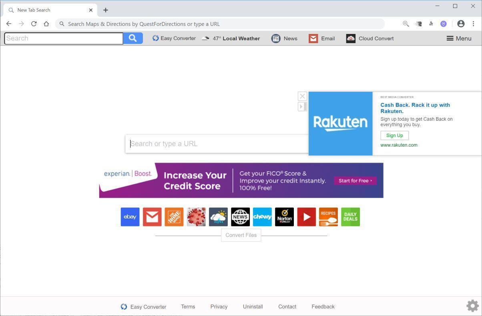Click the blue search magnifier button
The height and width of the screenshot is (316, 482).
click(133, 38)
